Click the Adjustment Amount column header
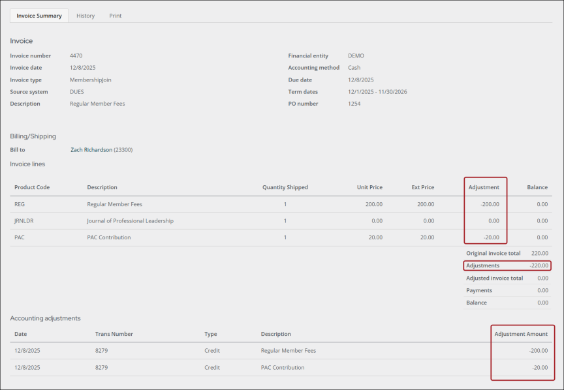Image resolution: width=564 pixels, height=390 pixels. (520, 334)
